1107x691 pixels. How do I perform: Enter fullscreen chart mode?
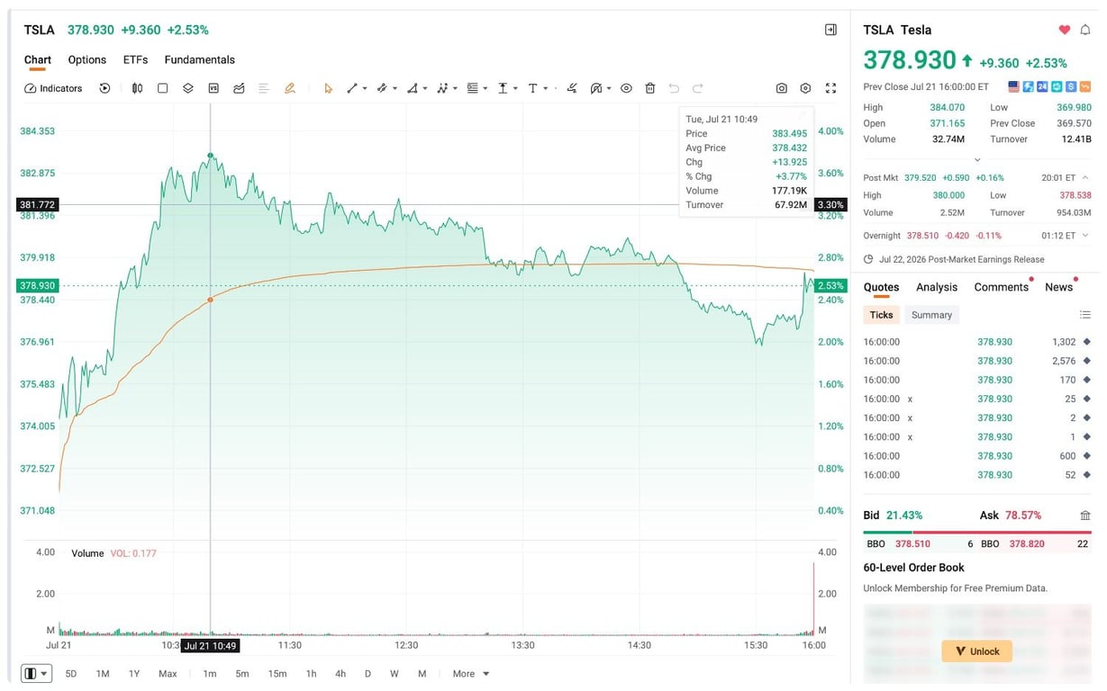click(x=830, y=88)
